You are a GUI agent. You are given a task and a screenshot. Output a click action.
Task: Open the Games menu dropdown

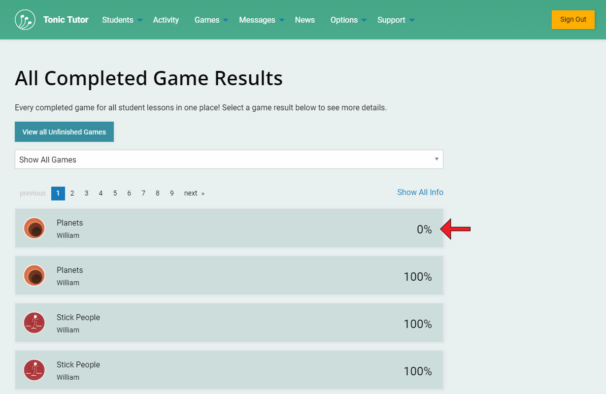click(211, 20)
